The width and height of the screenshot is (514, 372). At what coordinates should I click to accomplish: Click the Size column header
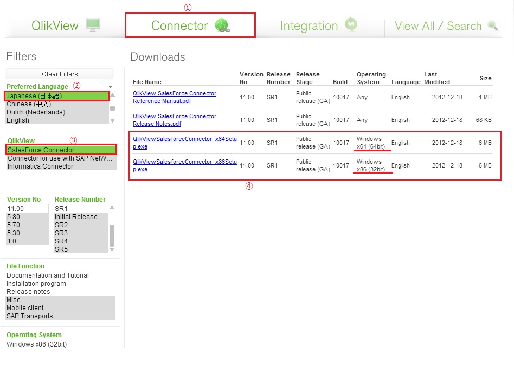(x=485, y=78)
